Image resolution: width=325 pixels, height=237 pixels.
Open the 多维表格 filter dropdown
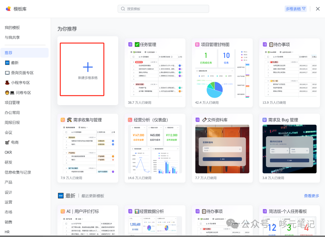[296, 9]
